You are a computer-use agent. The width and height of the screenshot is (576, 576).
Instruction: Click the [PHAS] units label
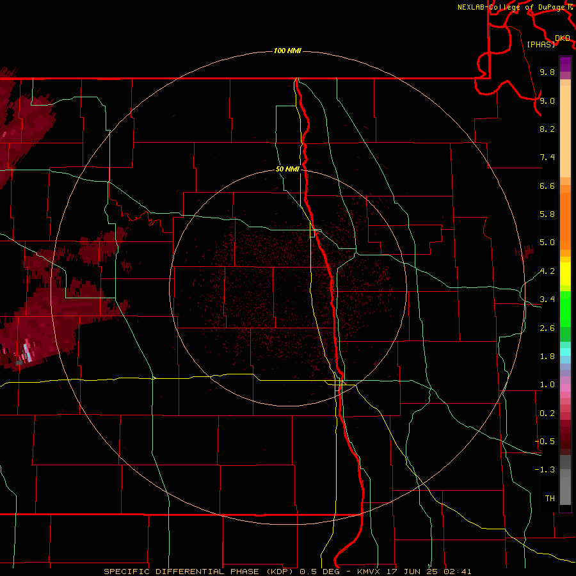[x=541, y=44]
